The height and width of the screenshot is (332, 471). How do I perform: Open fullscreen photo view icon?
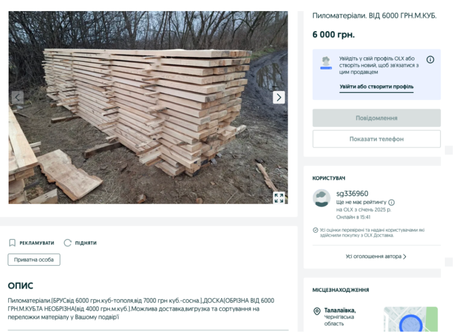click(279, 198)
